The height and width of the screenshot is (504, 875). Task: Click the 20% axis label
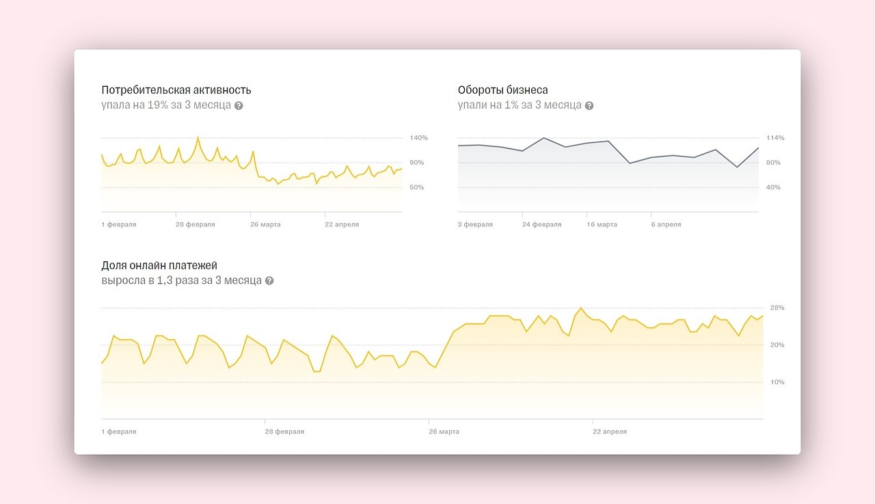click(777, 345)
